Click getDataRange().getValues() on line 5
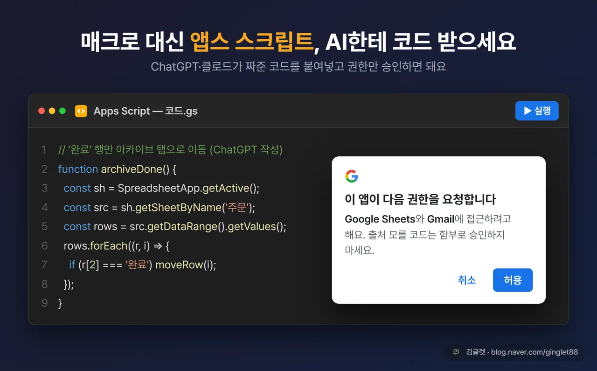 click(x=216, y=226)
